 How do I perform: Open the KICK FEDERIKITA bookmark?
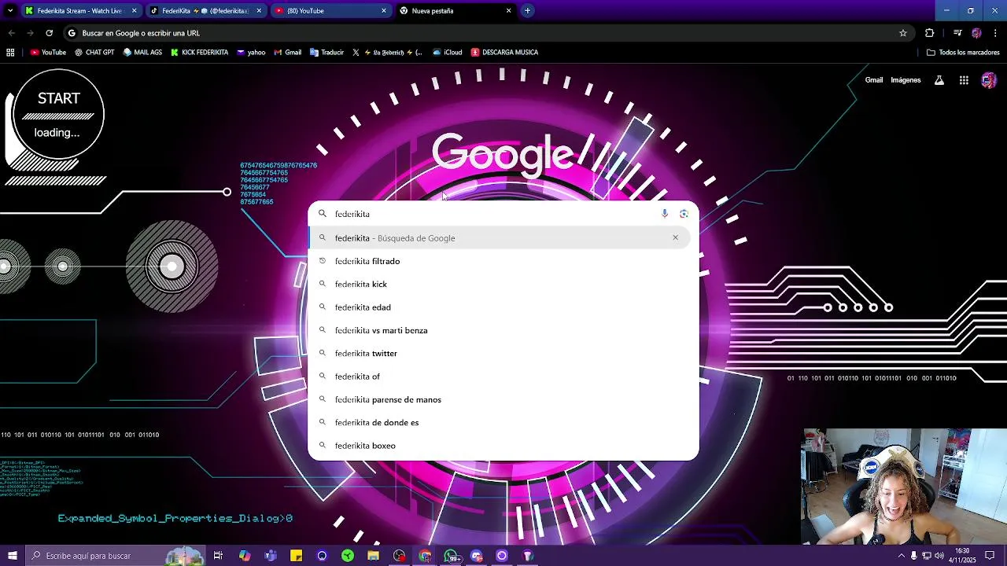click(200, 53)
